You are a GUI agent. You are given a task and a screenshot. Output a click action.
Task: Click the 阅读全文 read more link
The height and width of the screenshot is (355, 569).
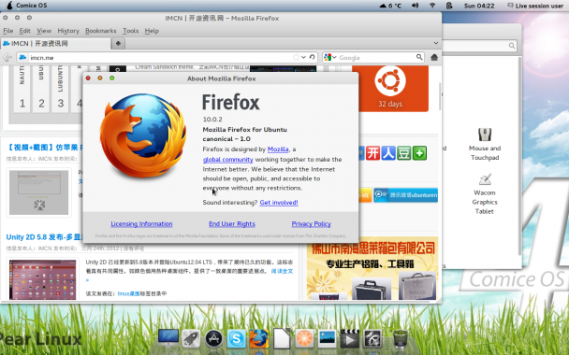click(x=282, y=271)
